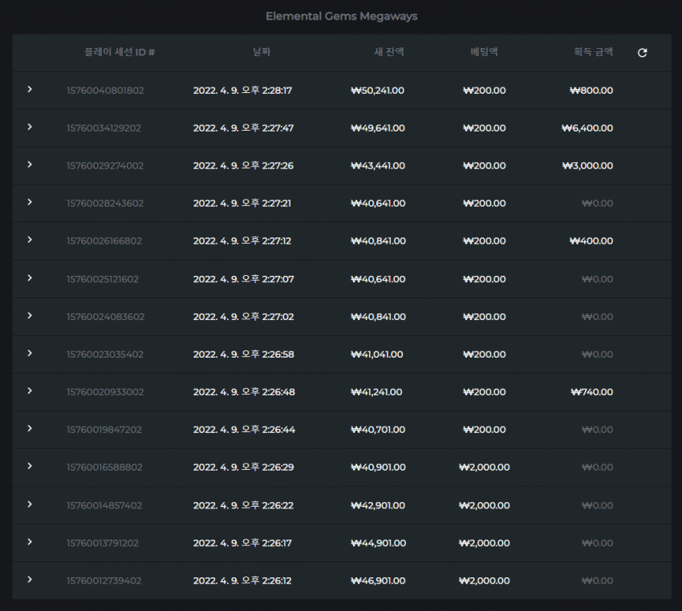Expand the row for session 15760014857402
The height and width of the screenshot is (611, 682).
30,504
